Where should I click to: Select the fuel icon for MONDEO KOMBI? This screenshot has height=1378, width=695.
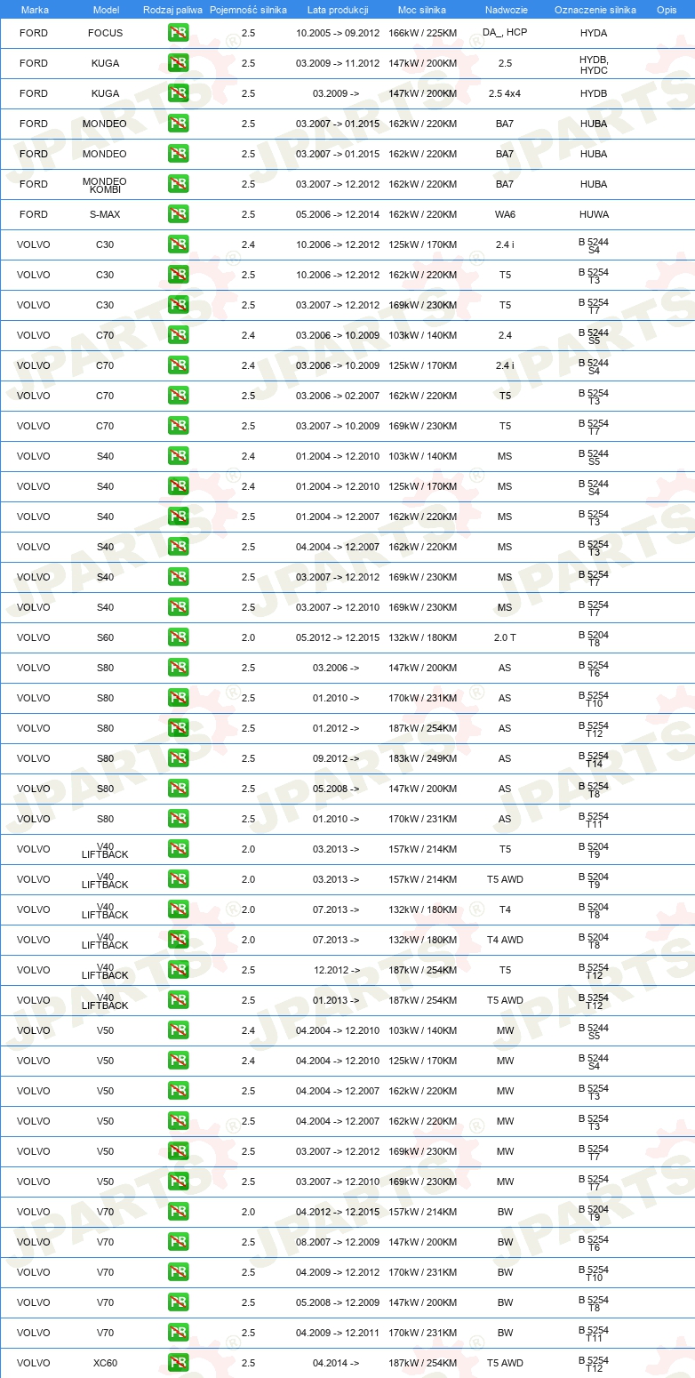pos(178,184)
